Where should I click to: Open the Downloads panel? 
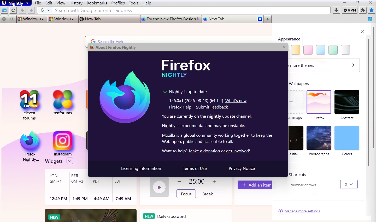[x=336, y=10]
